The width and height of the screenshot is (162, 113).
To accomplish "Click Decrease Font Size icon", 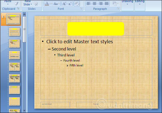I will (x=70, y=4).
